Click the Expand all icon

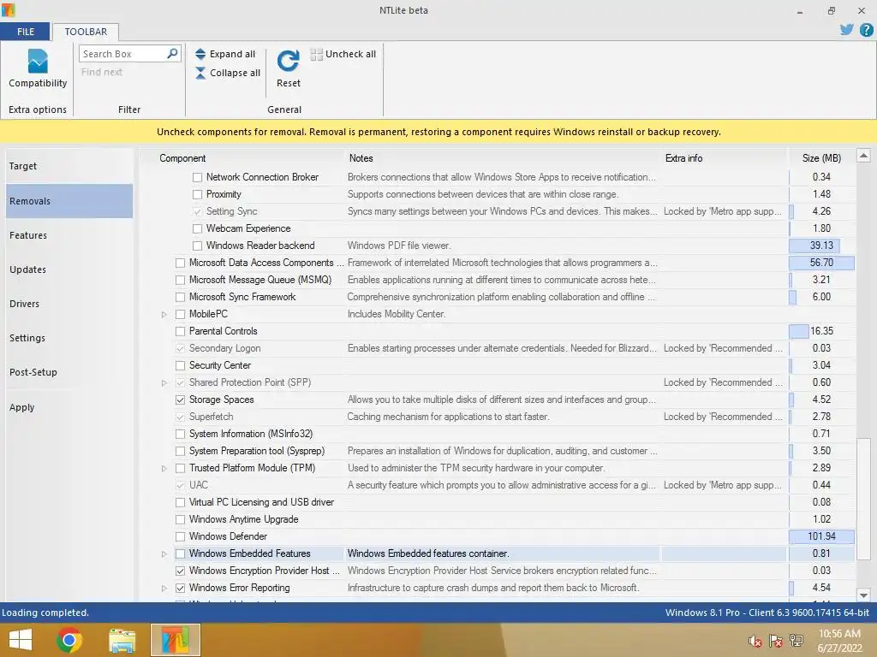pos(200,54)
